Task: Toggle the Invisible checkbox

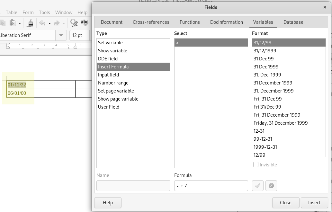Action: click(256, 164)
